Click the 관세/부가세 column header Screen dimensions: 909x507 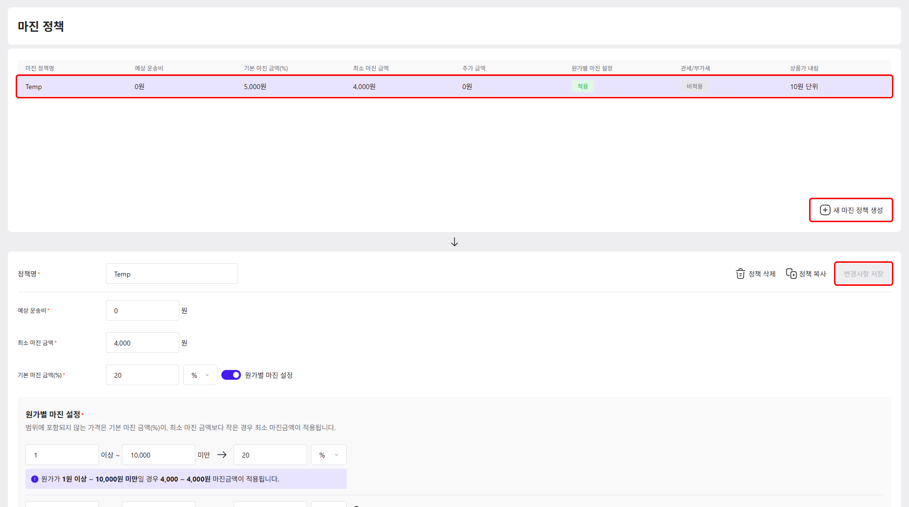coord(695,68)
